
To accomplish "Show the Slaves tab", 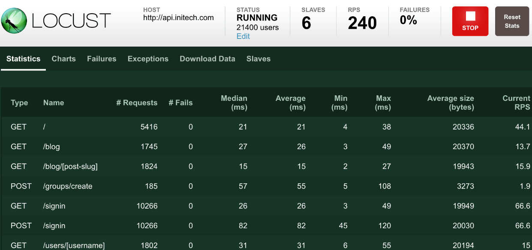I will coord(258,59).
